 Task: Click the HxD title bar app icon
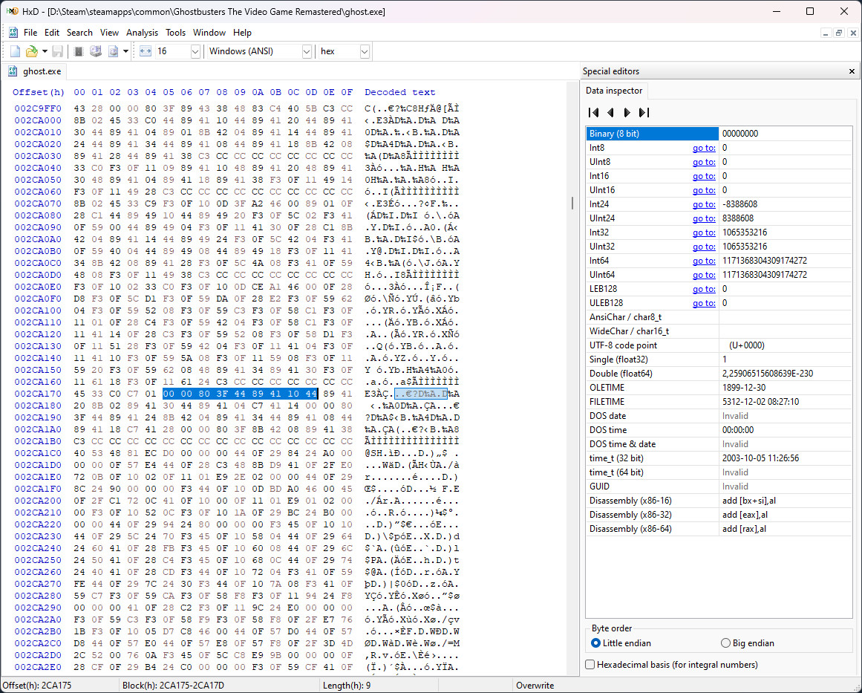click(x=12, y=12)
